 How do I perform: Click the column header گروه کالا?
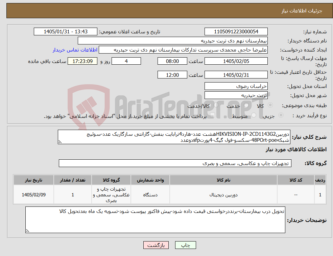[111, 180]
